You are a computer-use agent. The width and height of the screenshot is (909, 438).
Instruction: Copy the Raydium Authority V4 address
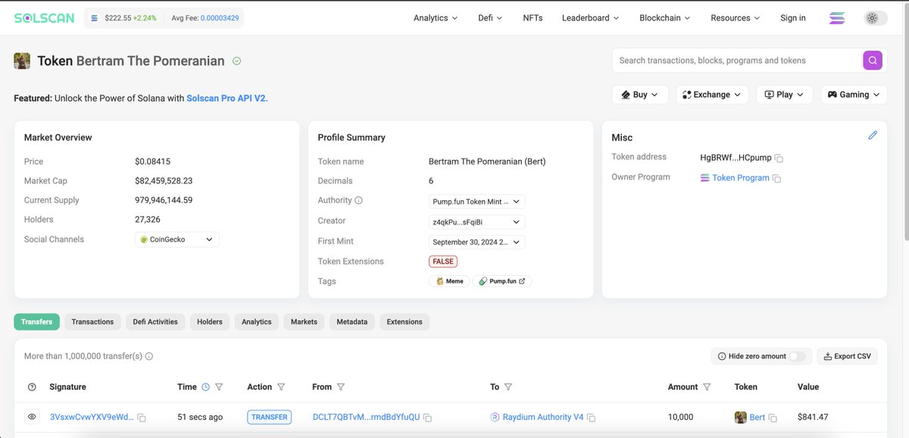point(592,418)
